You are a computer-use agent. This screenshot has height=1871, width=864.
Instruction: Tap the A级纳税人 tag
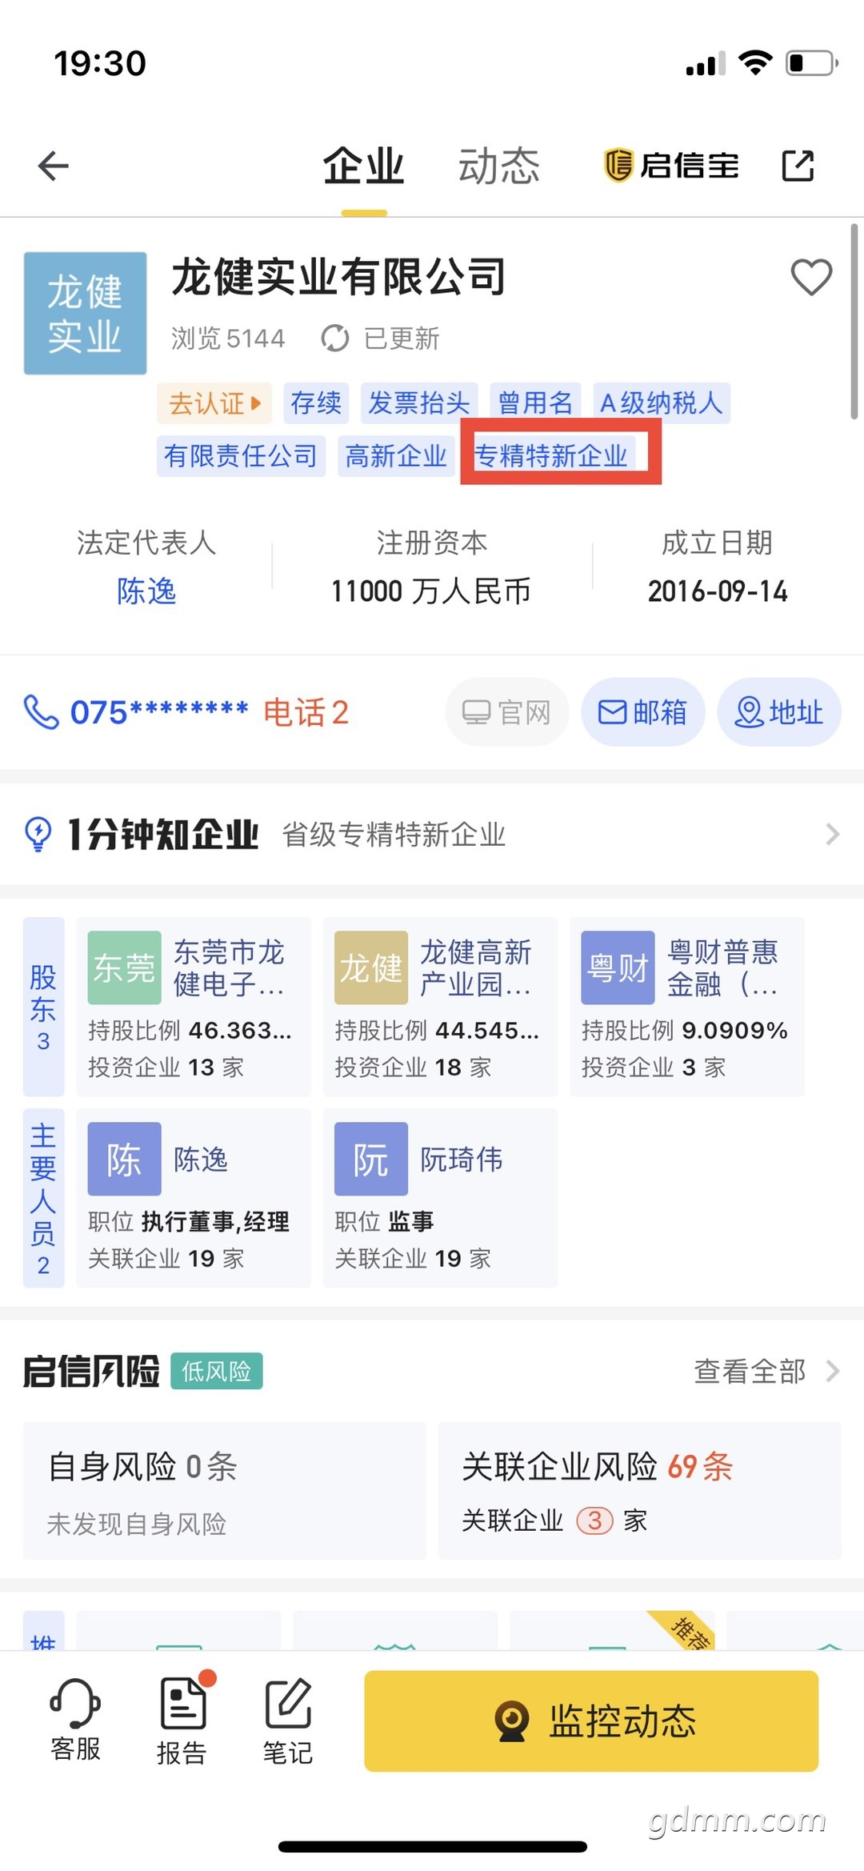click(x=662, y=403)
